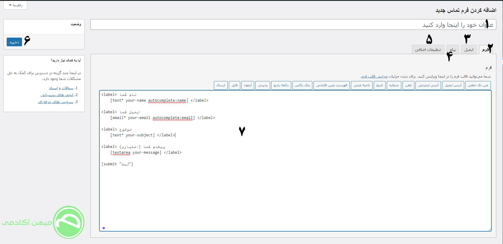Open the ویرایش قالب فرم link
503x244 pixels.
374,76
